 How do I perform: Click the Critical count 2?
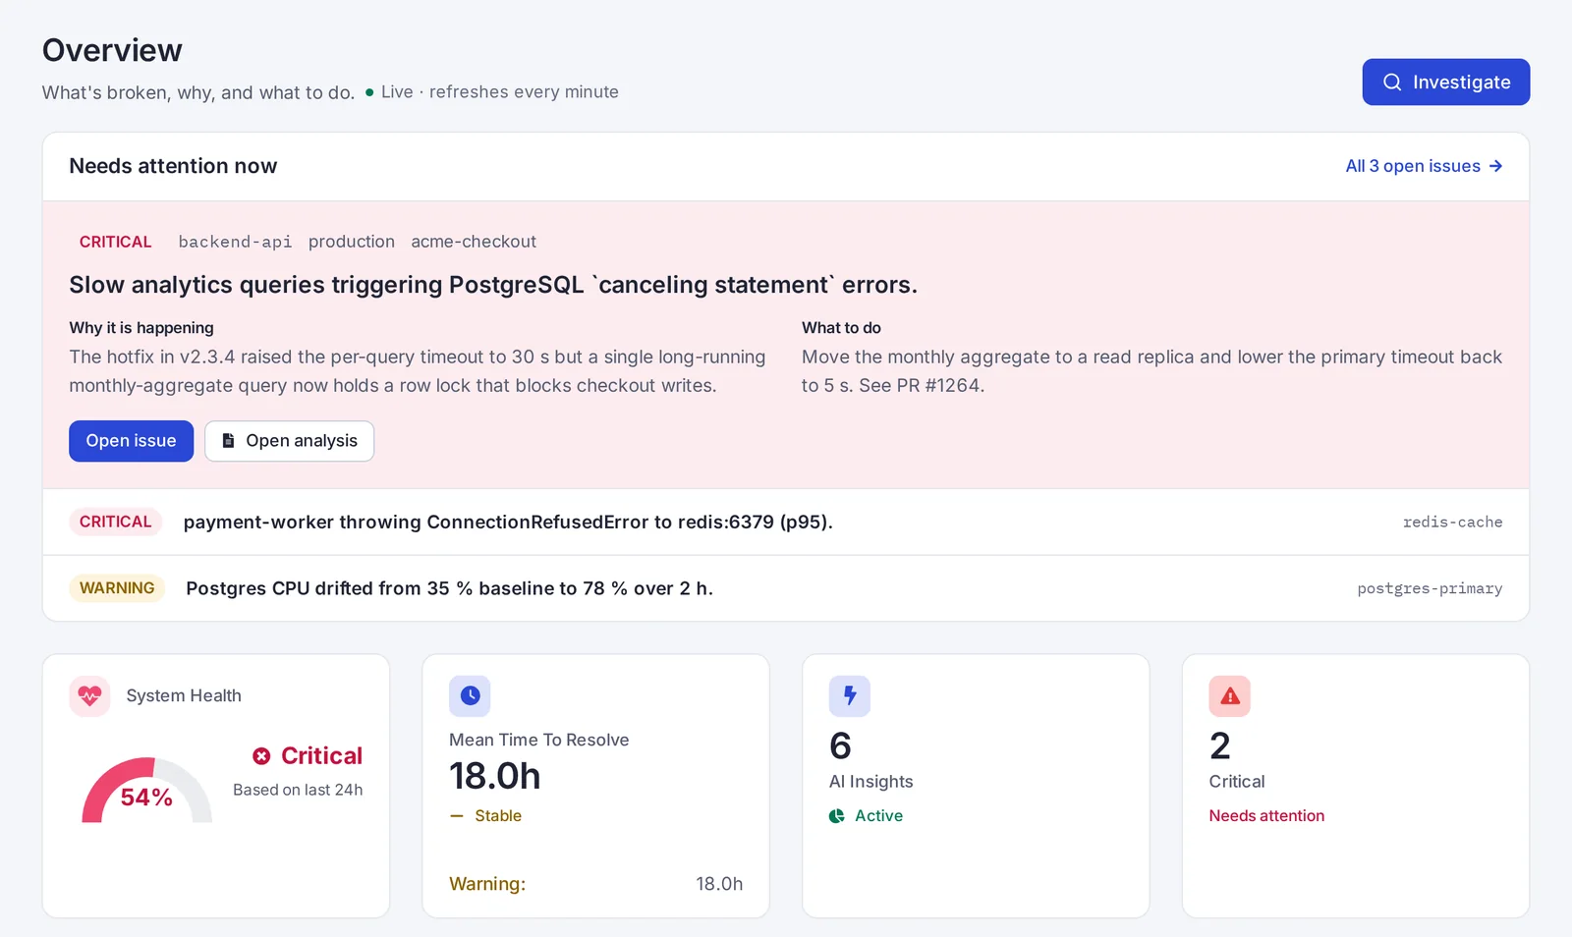coord(1220,746)
